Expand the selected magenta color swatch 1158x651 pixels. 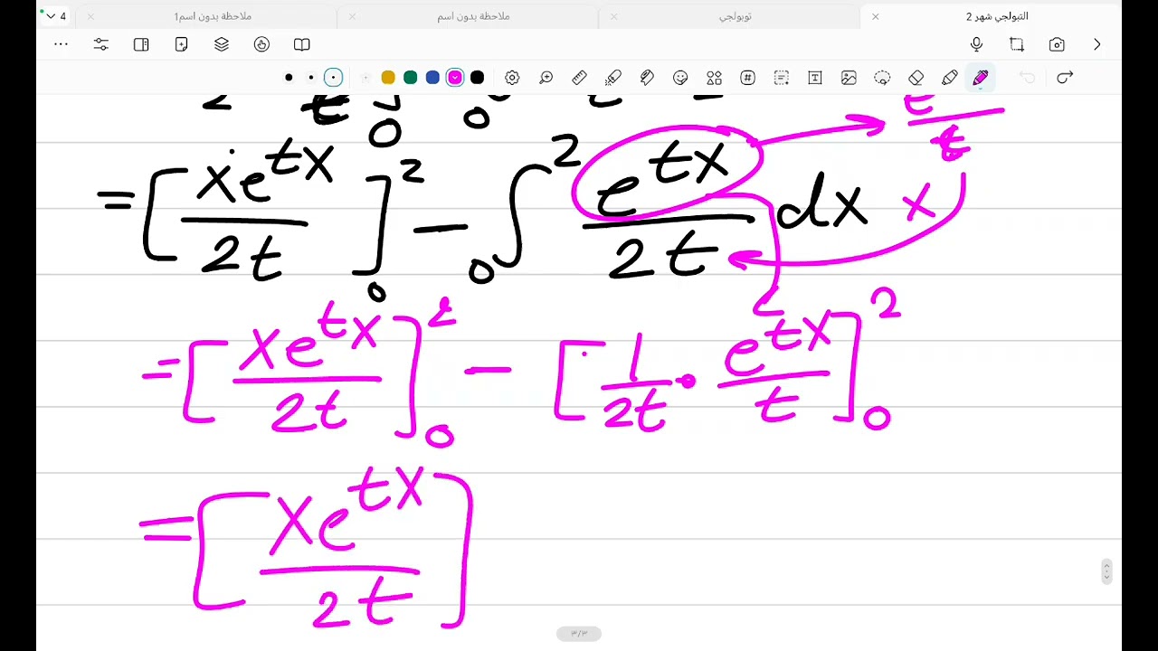[x=455, y=78]
